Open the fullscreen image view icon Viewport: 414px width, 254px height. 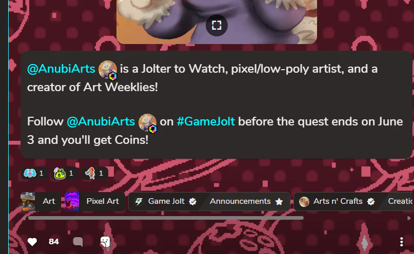point(216,25)
